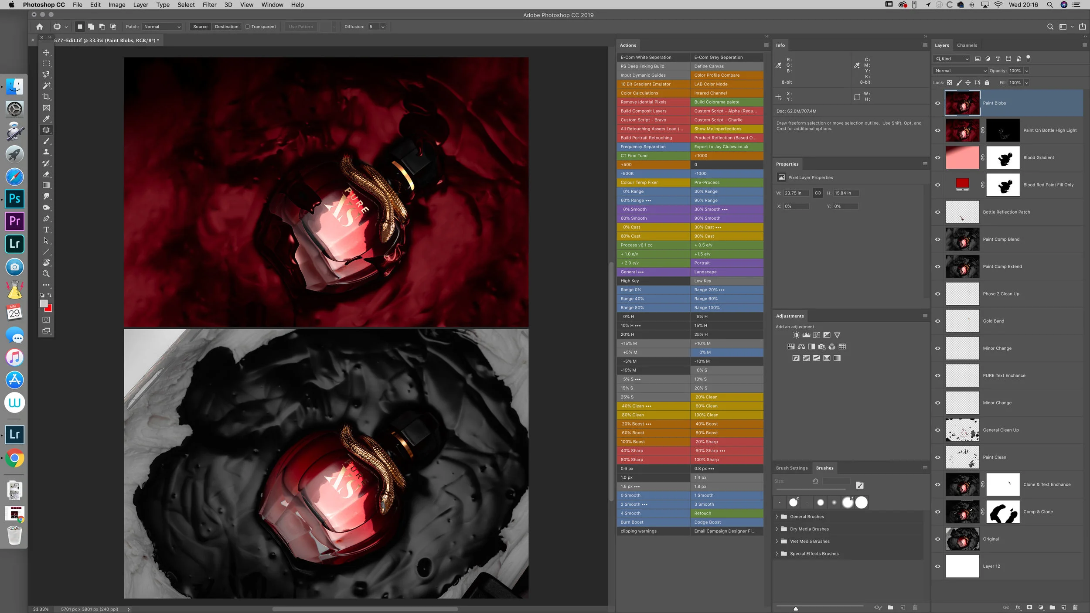Add a Levels adjustment
This screenshot has height=613, width=1090.
806,335
